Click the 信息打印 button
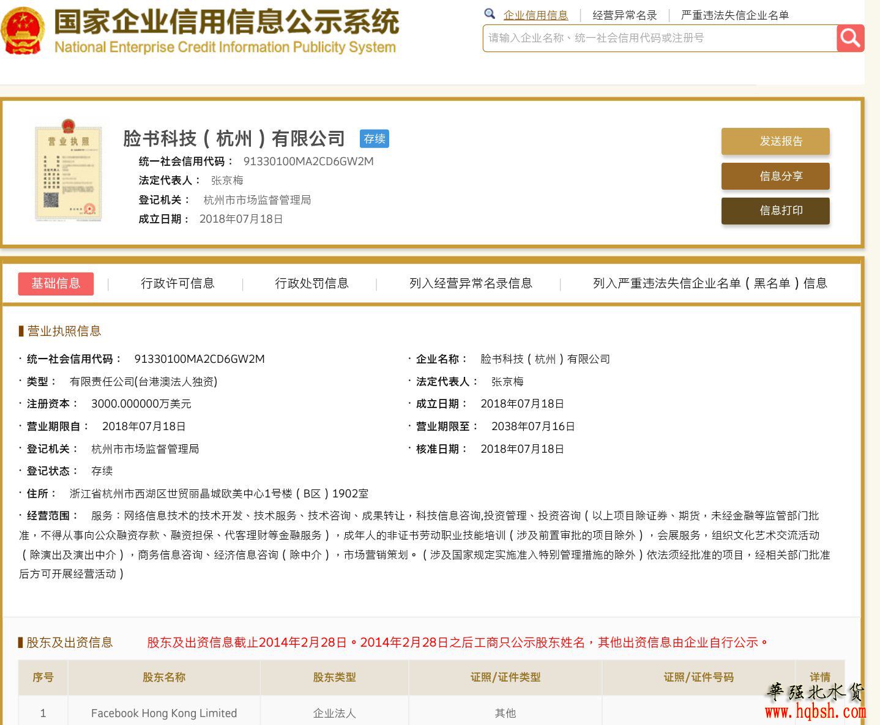The height and width of the screenshot is (725, 880). (775, 210)
